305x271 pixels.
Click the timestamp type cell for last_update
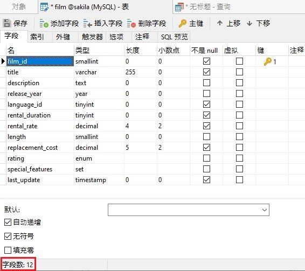(99, 180)
